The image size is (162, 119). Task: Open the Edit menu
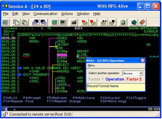(x=15, y=14)
